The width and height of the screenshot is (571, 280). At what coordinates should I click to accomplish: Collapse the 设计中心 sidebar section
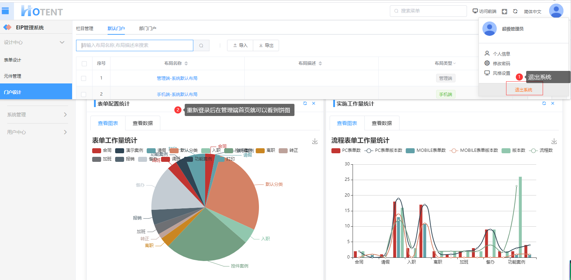point(62,42)
